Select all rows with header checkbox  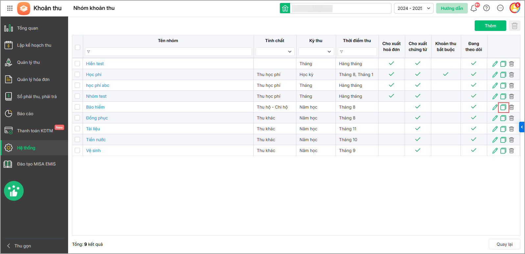point(78,47)
